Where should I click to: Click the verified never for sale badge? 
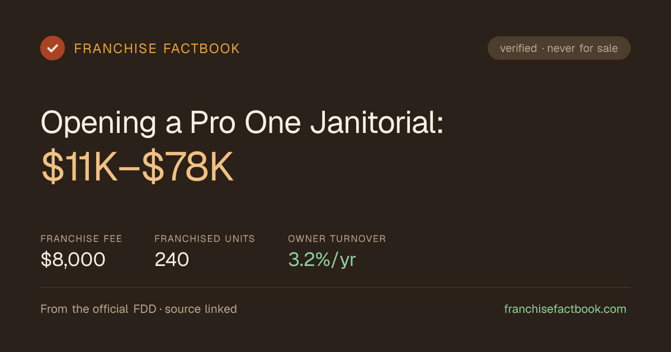(x=559, y=48)
